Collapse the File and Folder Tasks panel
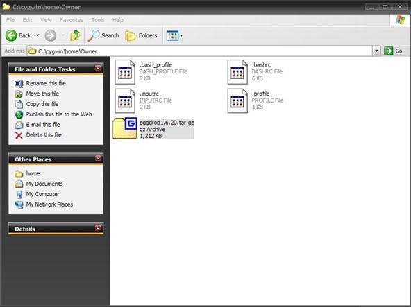This screenshot has width=411, height=307. (x=98, y=69)
